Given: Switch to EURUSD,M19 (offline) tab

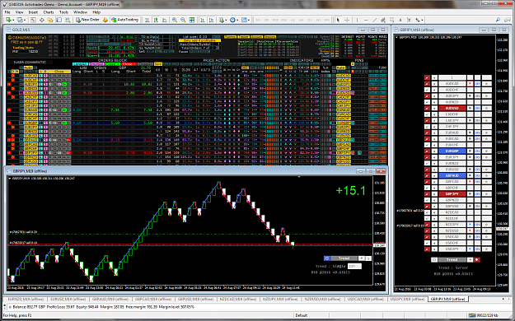Looking at the screenshot, I should tap(68, 300).
